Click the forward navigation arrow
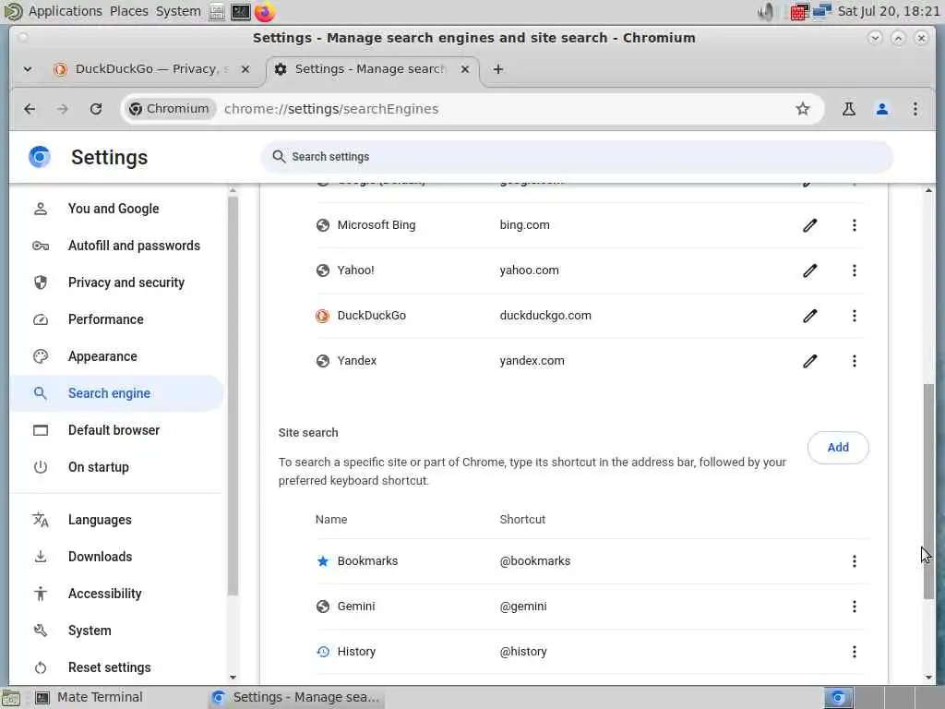 click(x=63, y=109)
